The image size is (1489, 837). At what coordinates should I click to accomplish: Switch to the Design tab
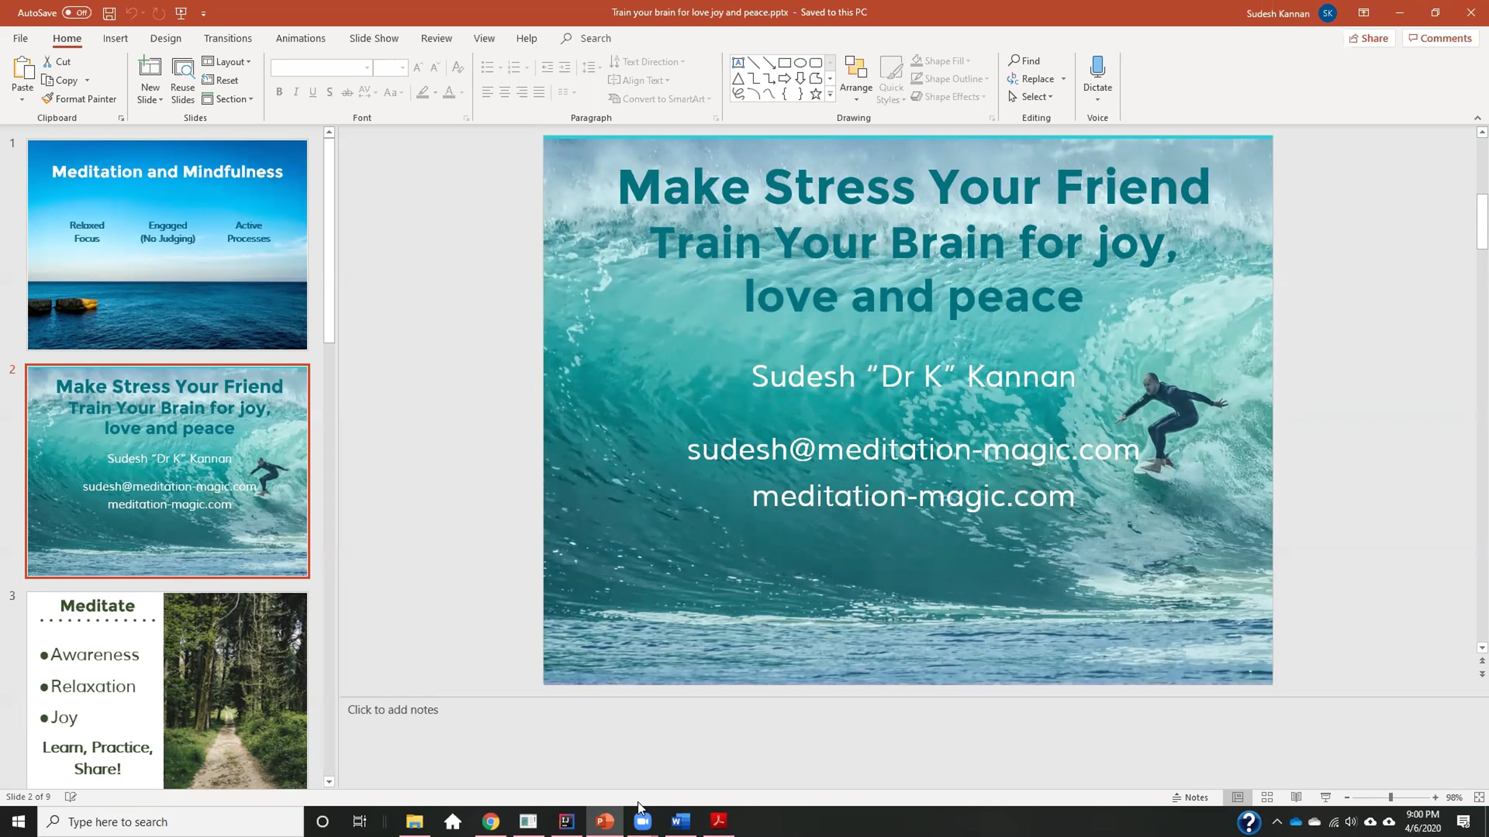166,38
